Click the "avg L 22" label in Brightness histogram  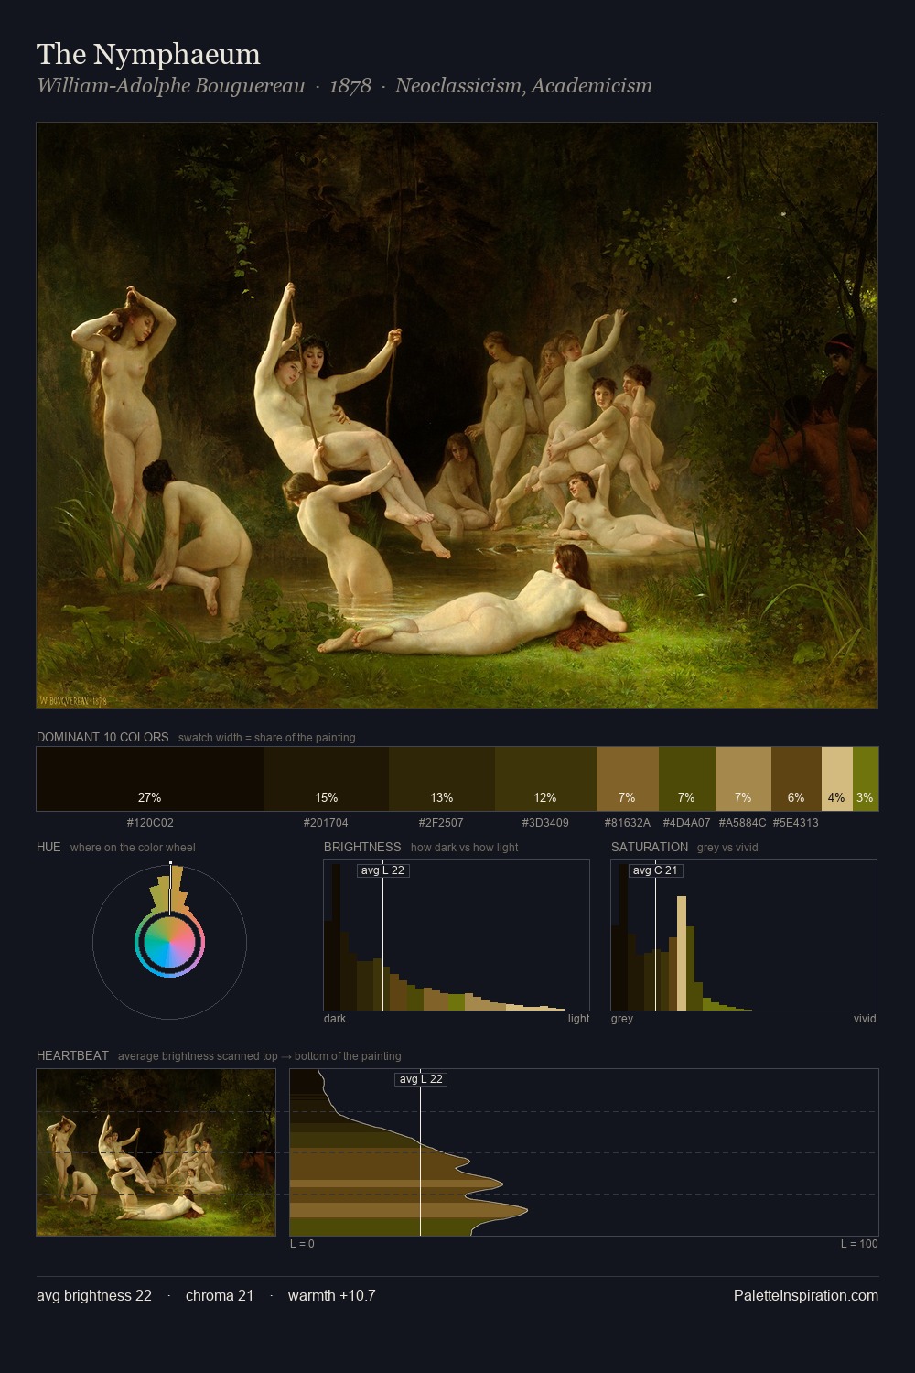click(382, 870)
